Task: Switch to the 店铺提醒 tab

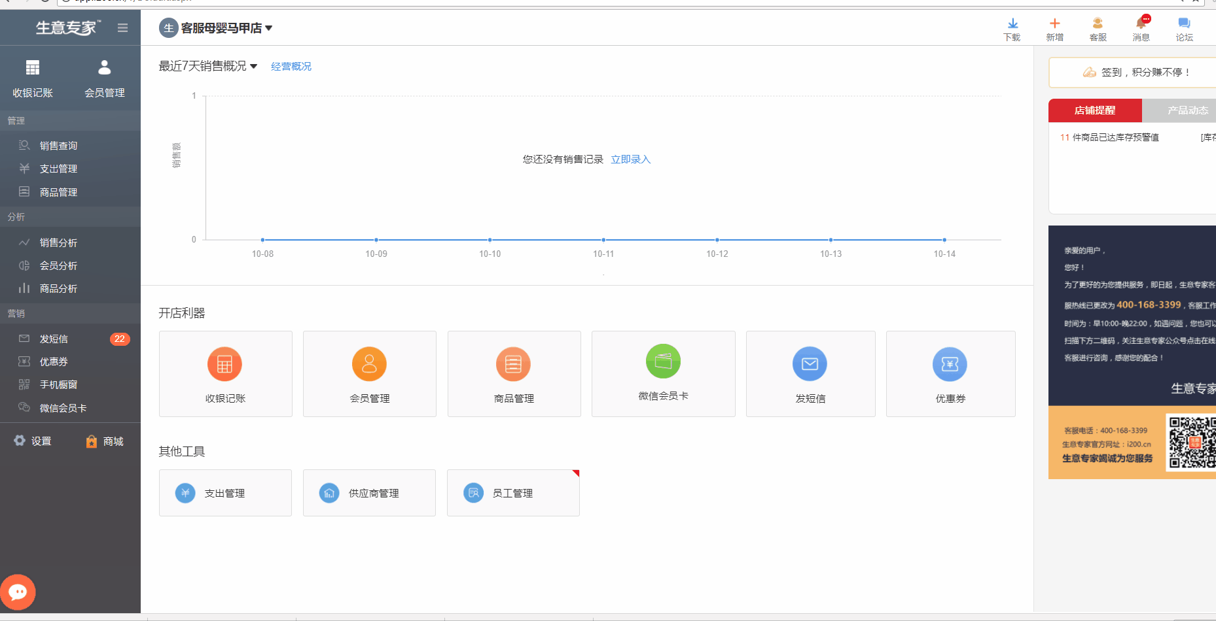Action: 1095,110
